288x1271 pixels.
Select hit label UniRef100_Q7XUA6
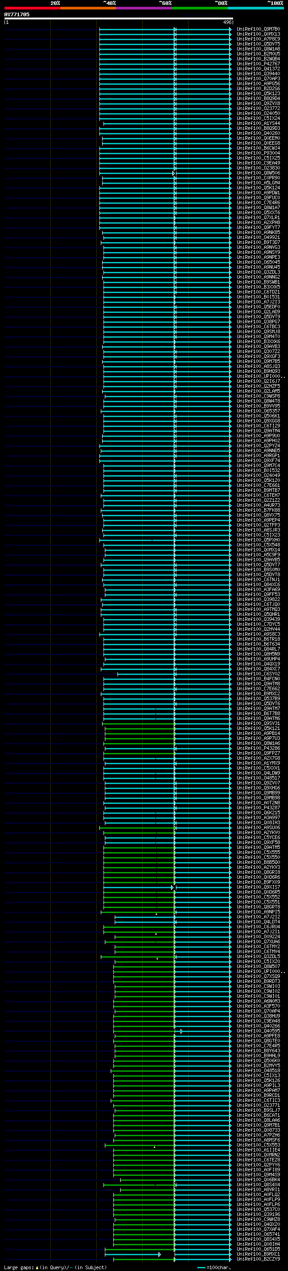[258, 942]
